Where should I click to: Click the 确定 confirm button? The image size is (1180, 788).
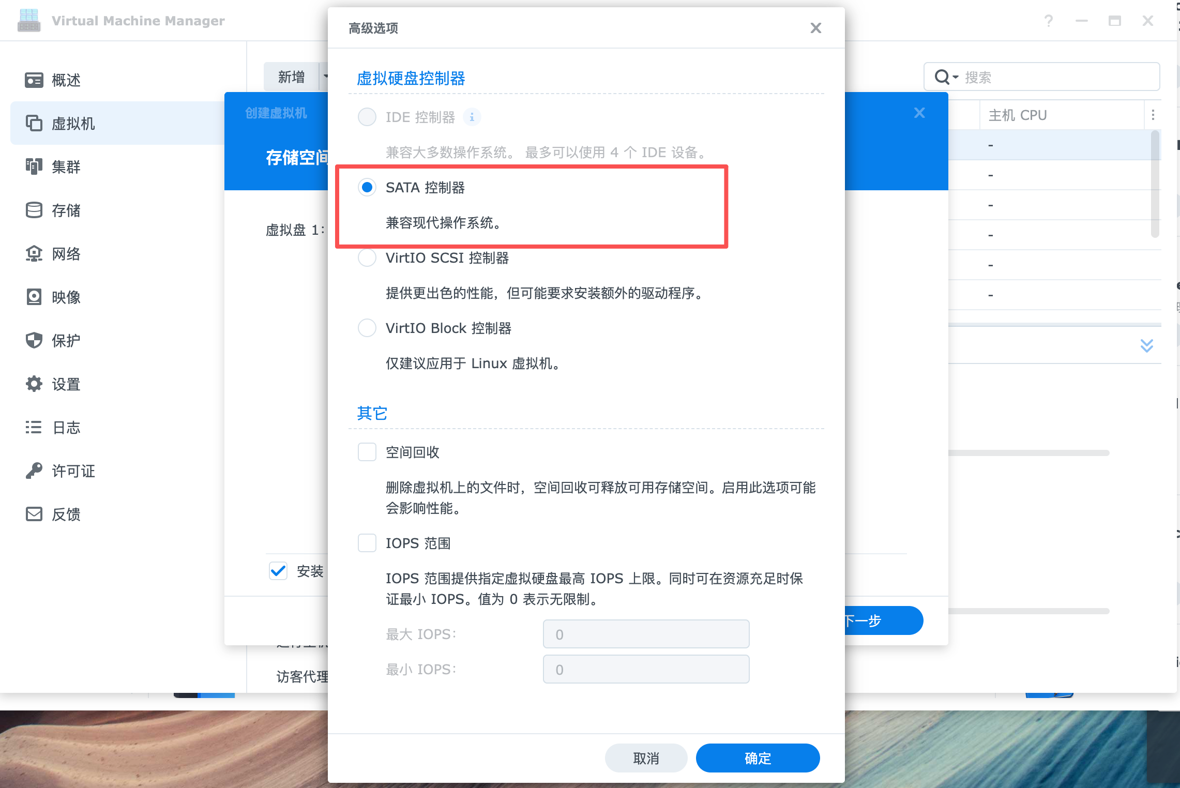pos(758,758)
